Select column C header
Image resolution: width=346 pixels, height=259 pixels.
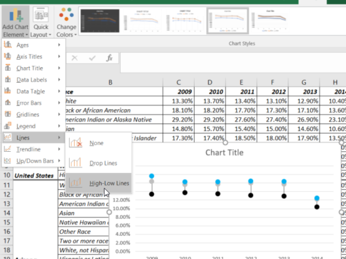point(178,82)
